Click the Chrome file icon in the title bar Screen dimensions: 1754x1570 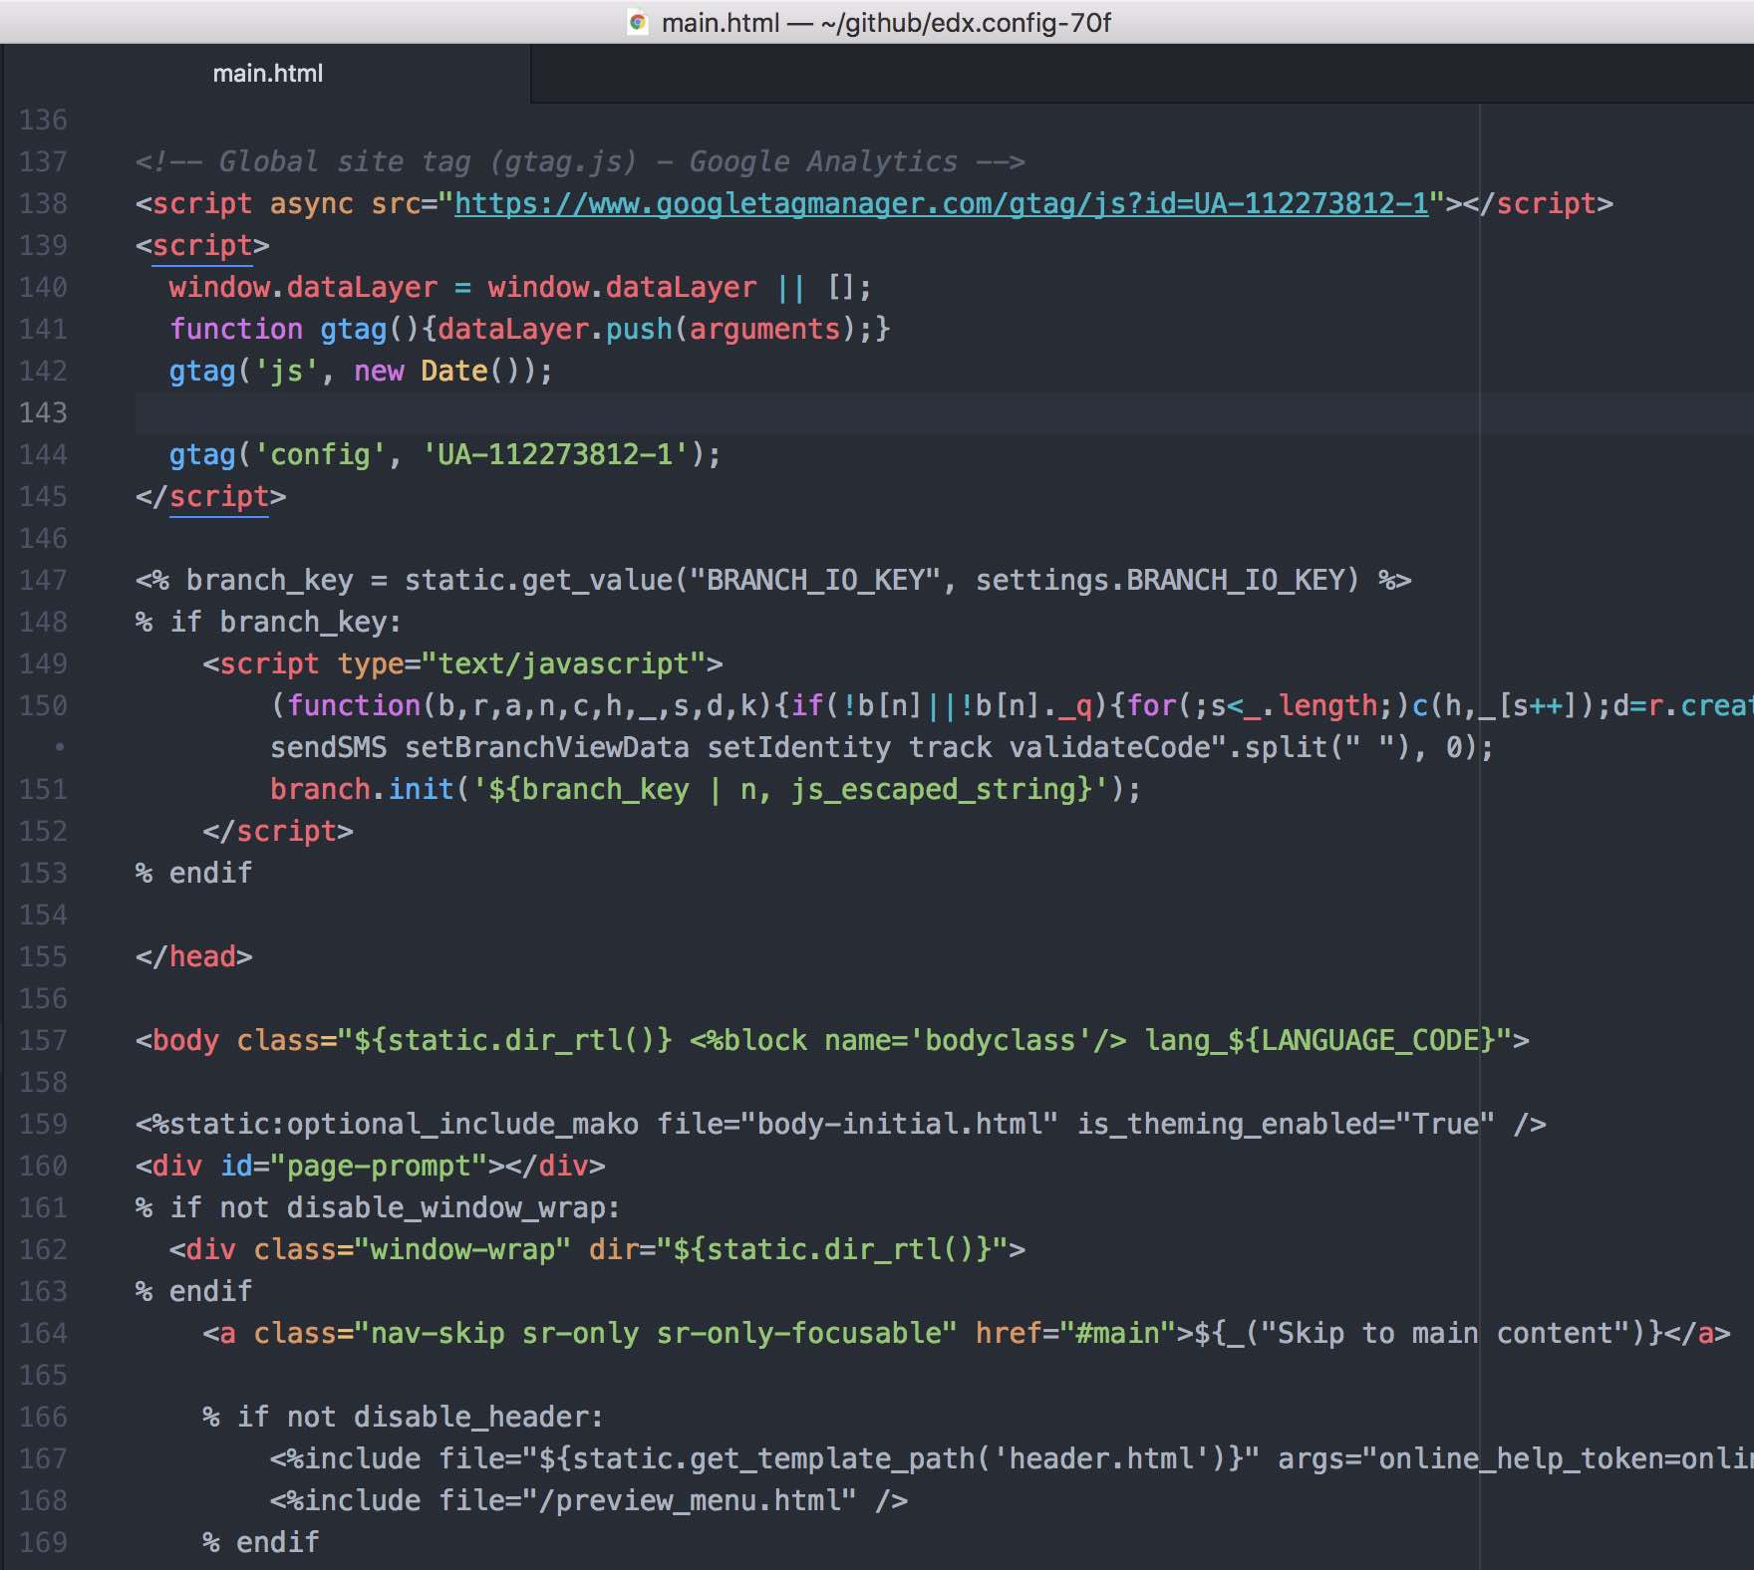click(x=638, y=22)
